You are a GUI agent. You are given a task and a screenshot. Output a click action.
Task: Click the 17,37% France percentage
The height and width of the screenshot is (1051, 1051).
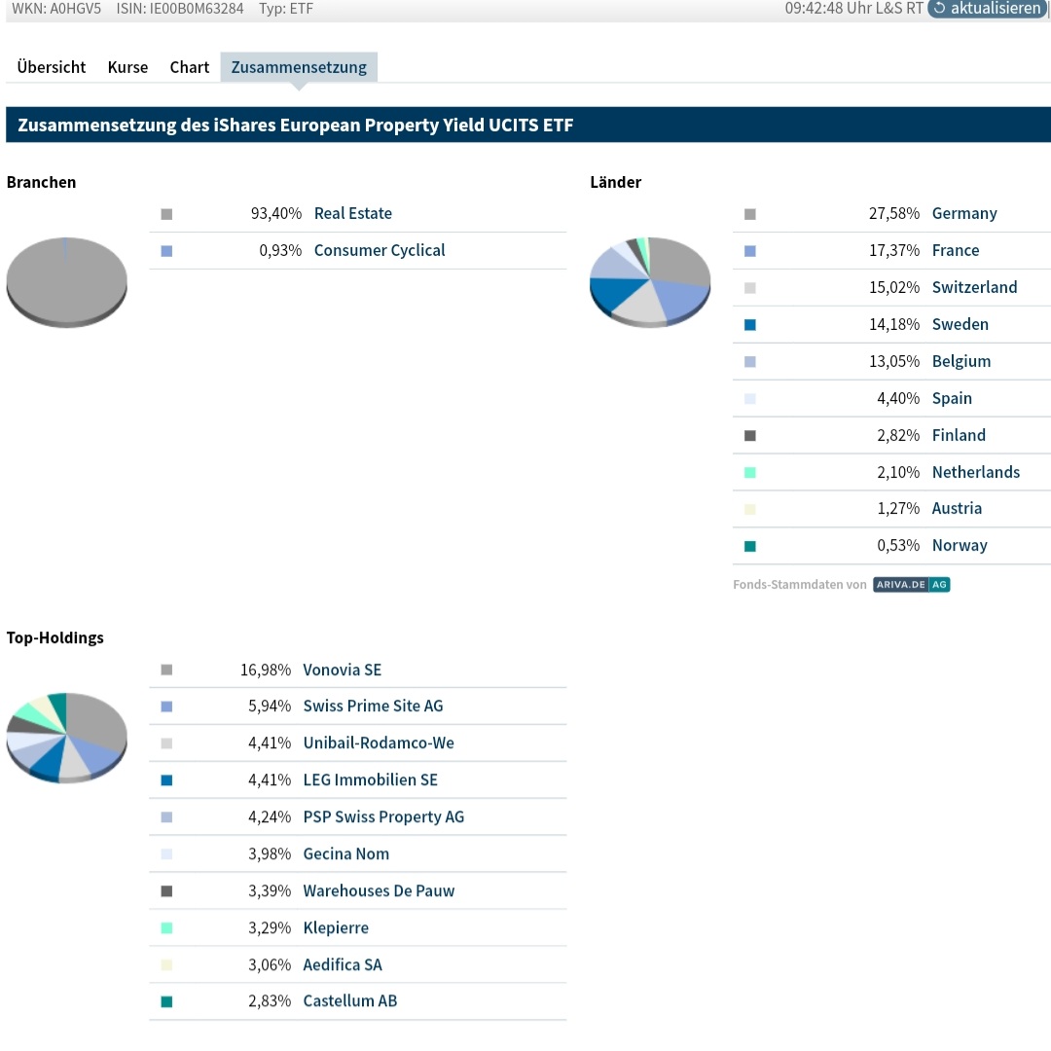[x=894, y=250]
